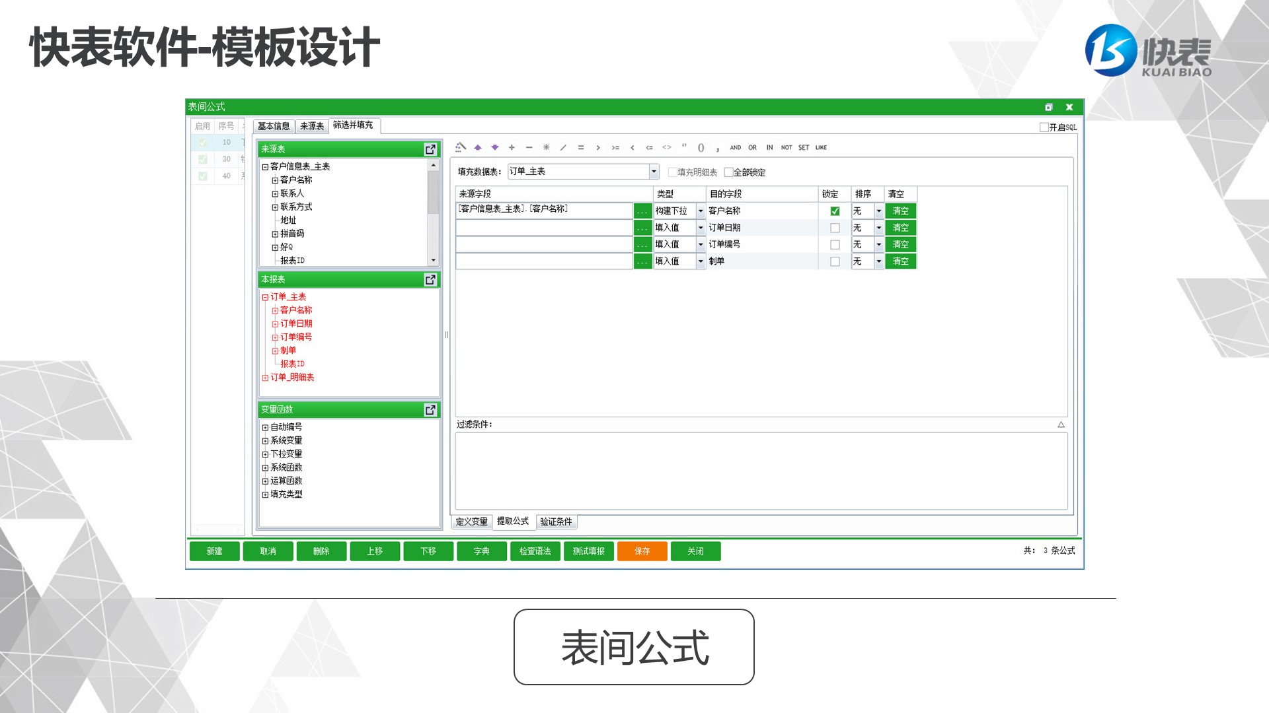Viewport: 1269px width, 713px height.
Task: Insert the AND keyword
Action: point(736,147)
